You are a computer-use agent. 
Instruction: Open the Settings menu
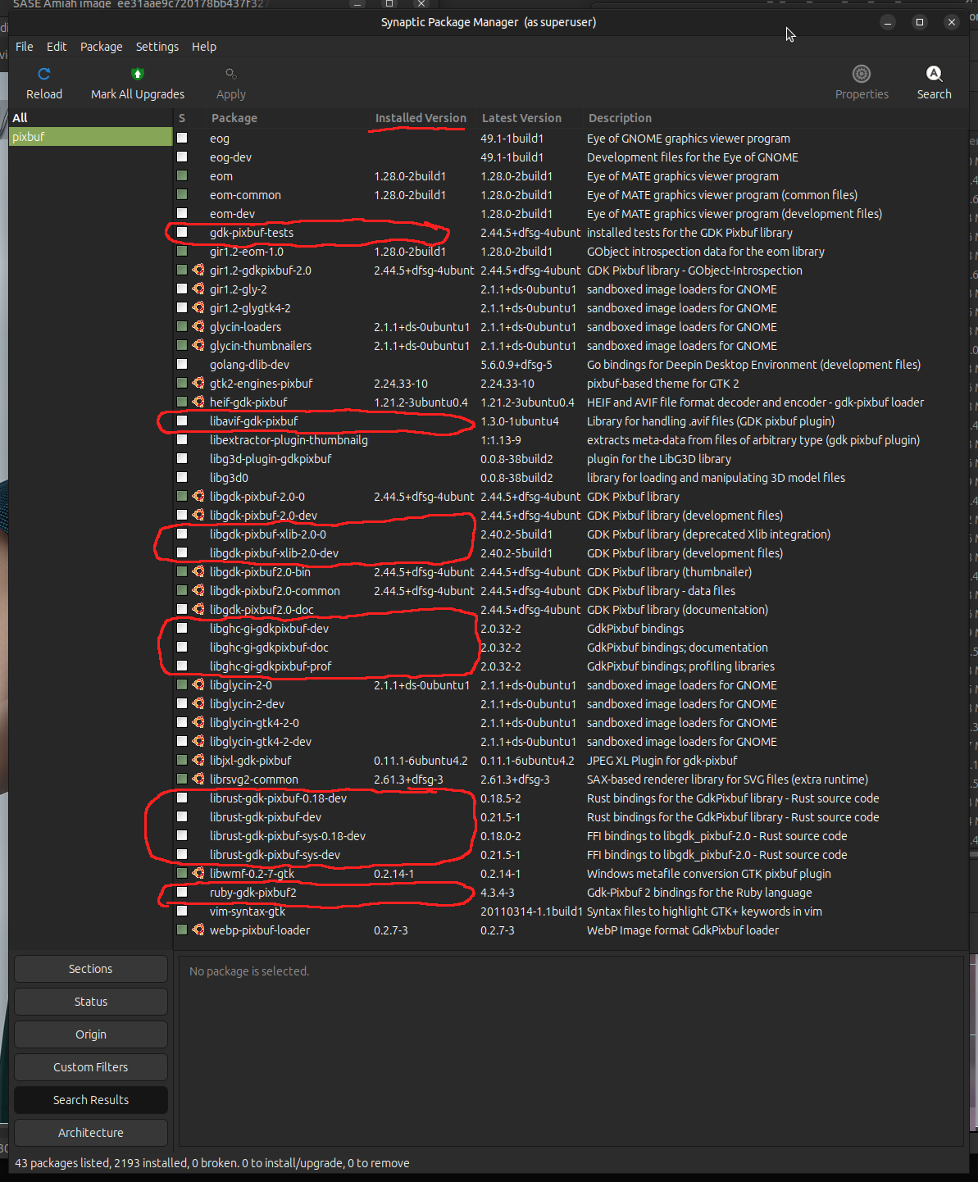pos(157,47)
